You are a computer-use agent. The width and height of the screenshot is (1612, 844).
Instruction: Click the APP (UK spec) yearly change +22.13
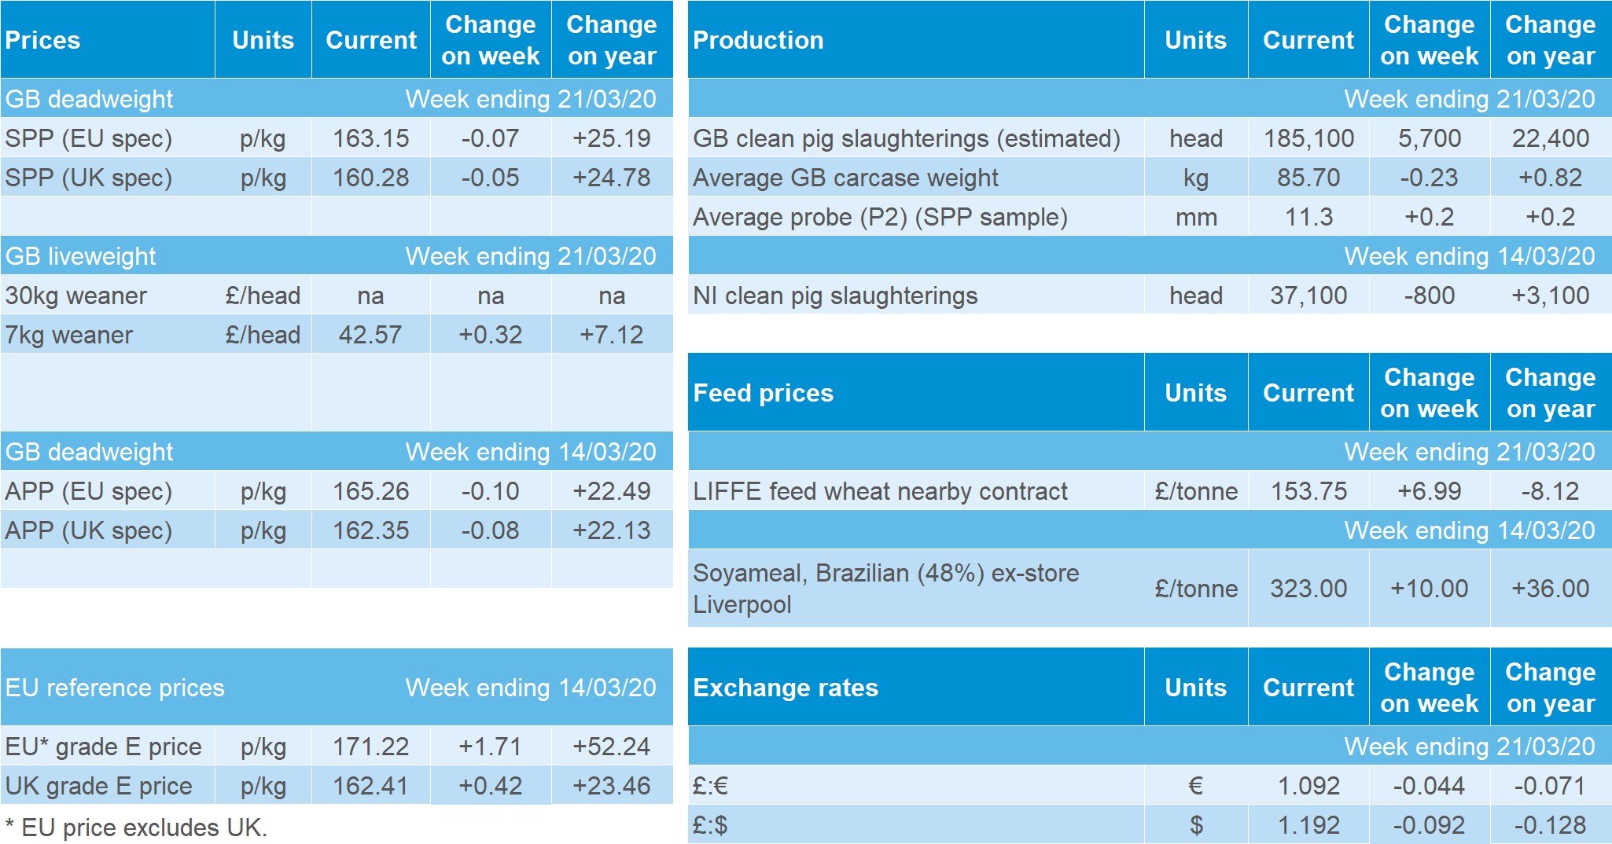click(611, 530)
